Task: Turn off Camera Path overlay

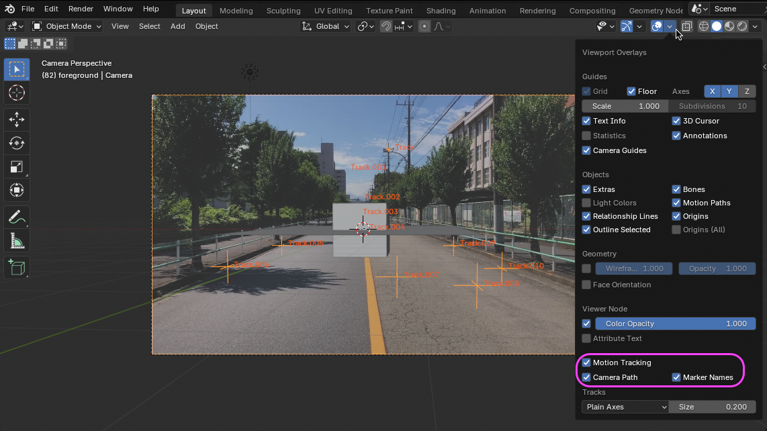Action: (586, 377)
